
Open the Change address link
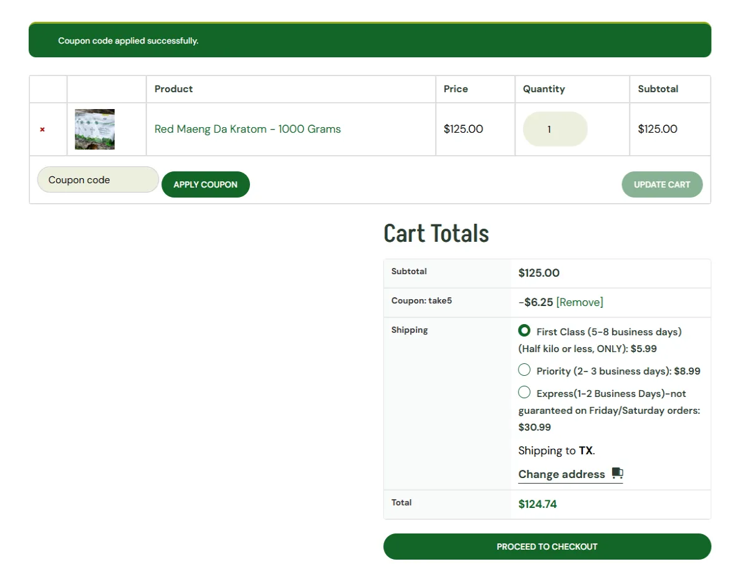pos(562,474)
